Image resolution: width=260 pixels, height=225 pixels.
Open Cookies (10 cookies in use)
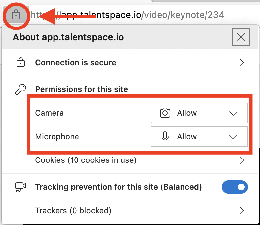(86, 160)
